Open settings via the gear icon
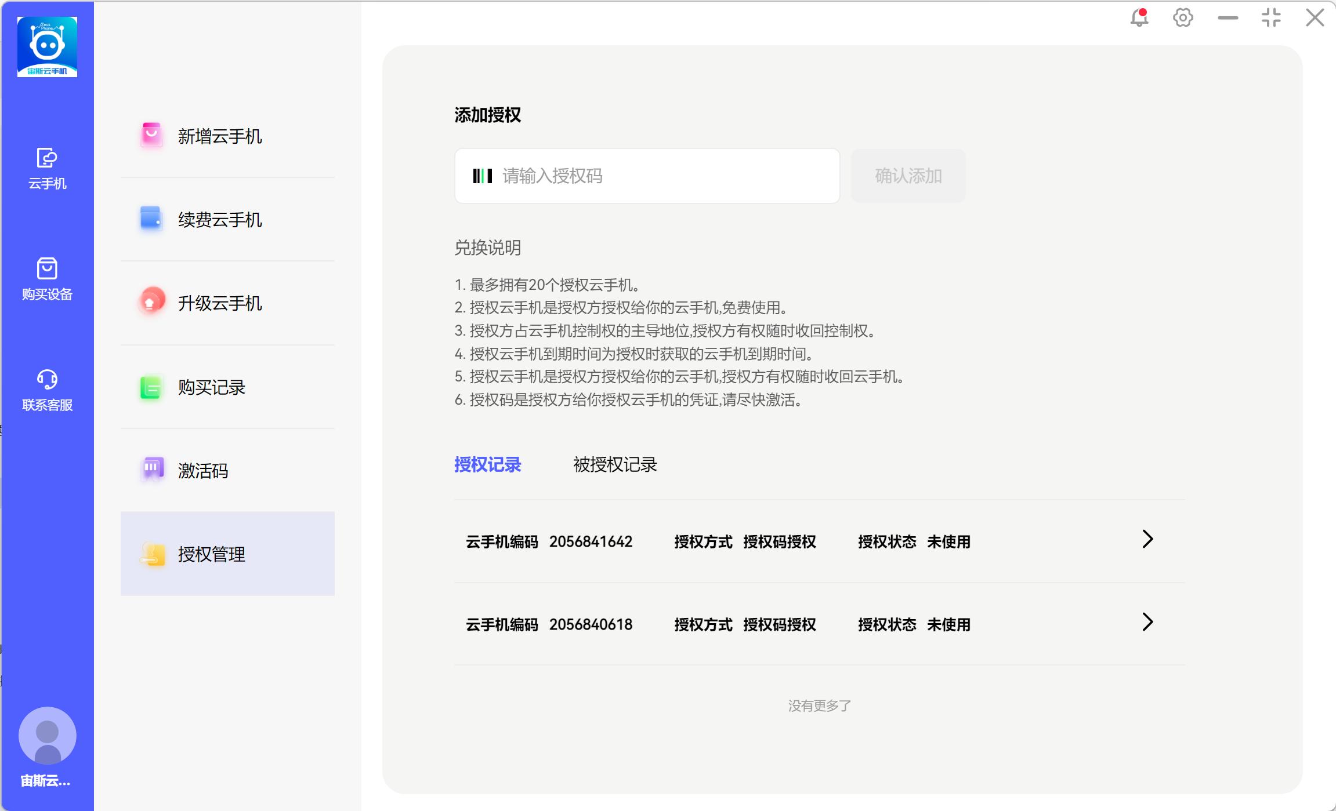Screen dimensions: 1336x811 (x=1183, y=17)
